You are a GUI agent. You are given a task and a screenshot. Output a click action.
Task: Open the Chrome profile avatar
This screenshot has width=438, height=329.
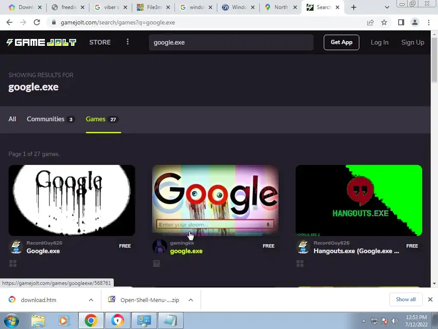tap(415, 22)
